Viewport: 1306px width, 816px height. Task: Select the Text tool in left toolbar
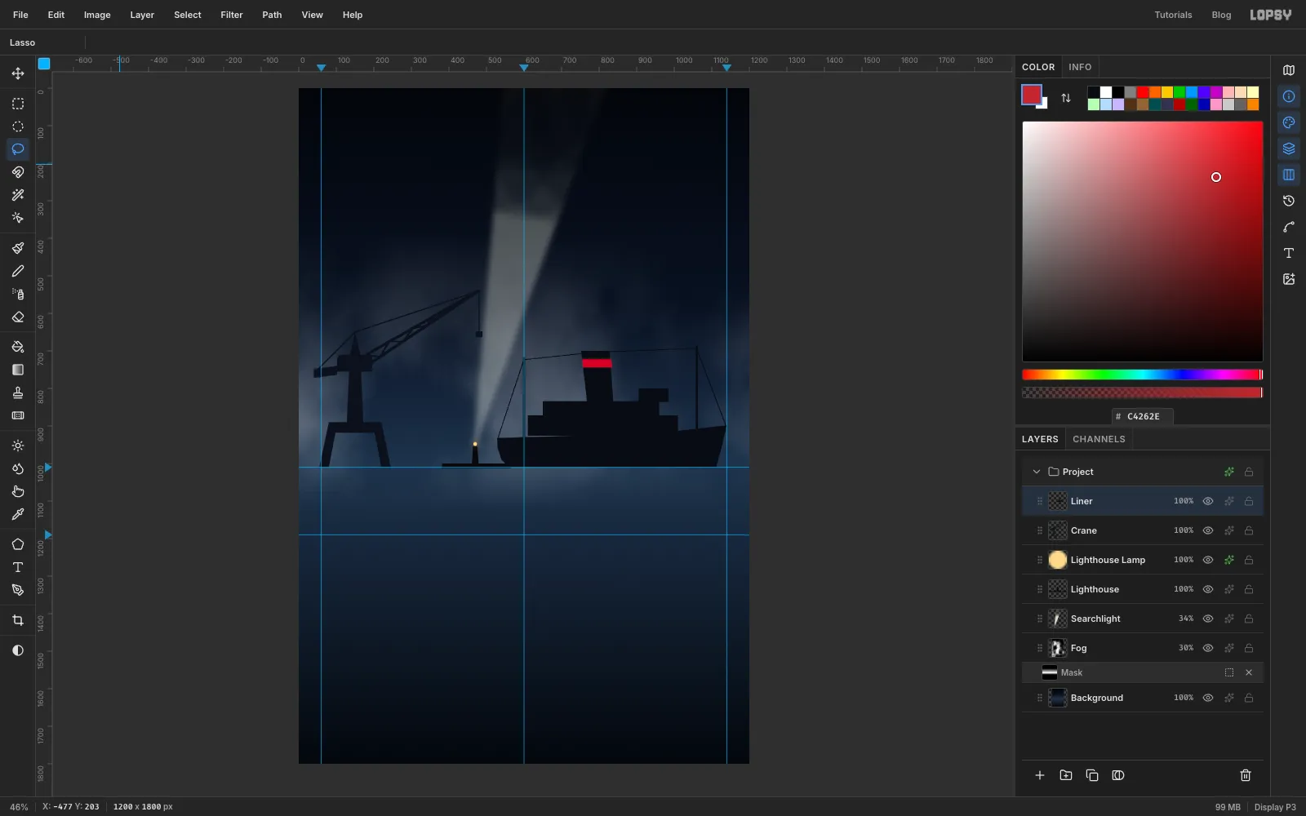[18, 567]
